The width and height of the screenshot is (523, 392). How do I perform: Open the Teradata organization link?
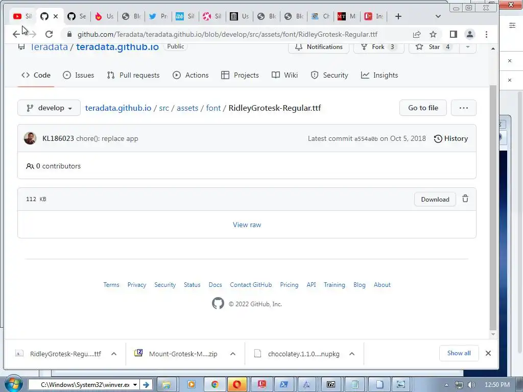click(49, 46)
